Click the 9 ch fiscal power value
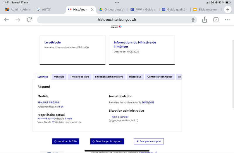Viewport: 234px width, 153px height. (61, 107)
